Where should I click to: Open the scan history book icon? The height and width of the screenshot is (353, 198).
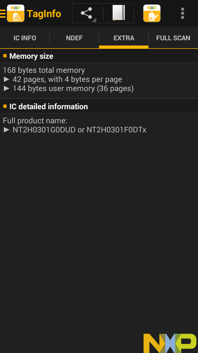click(119, 13)
